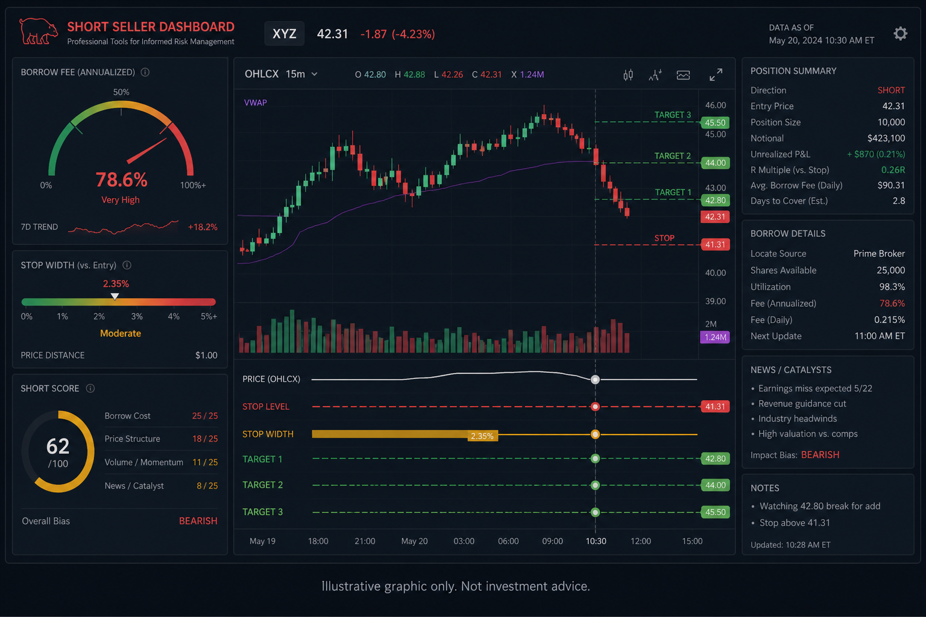Click the STOP LEVEL row label
This screenshot has height=617, width=926.
(x=266, y=407)
